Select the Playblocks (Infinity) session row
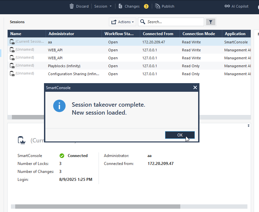The image size is (259, 212). coord(64,66)
